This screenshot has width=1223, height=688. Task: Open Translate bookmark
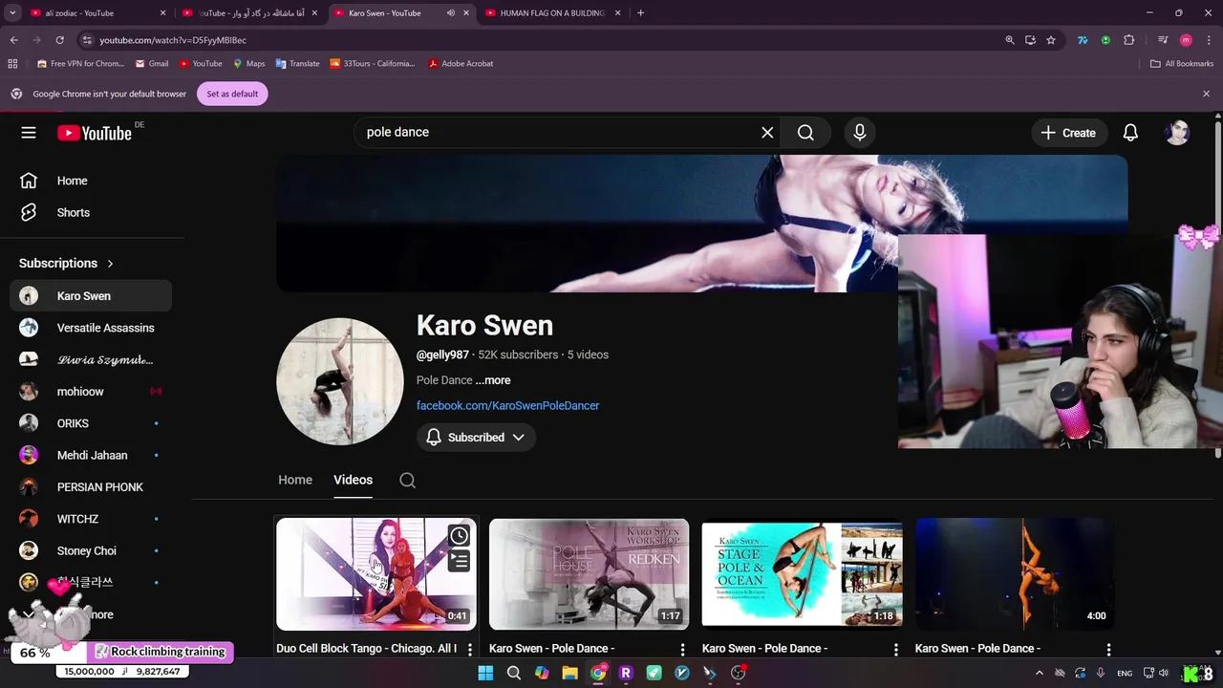click(x=297, y=63)
